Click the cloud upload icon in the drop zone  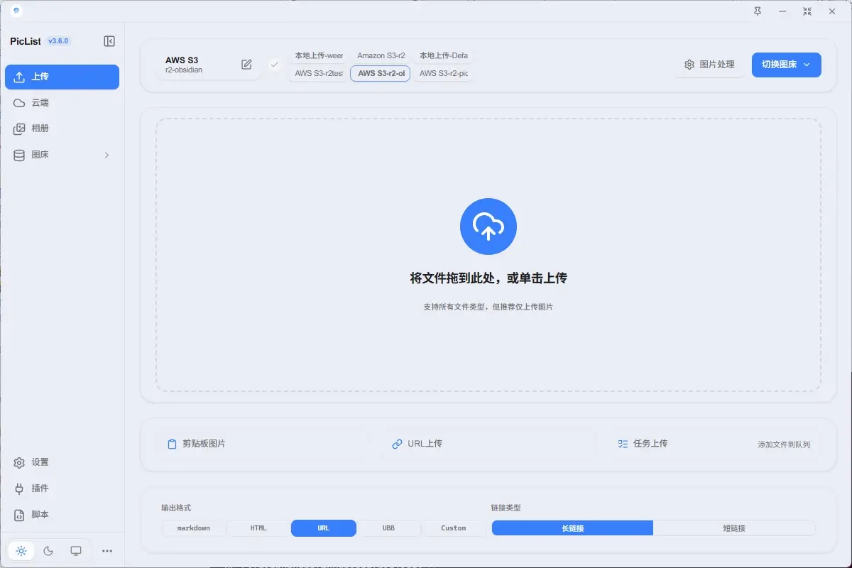pyautogui.click(x=488, y=226)
